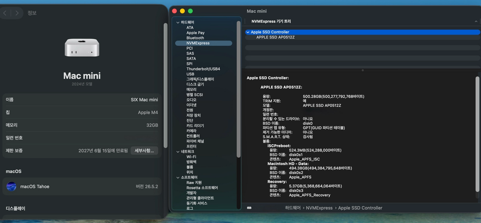Click the sidebar list vertical scrollbar

pos(238,89)
